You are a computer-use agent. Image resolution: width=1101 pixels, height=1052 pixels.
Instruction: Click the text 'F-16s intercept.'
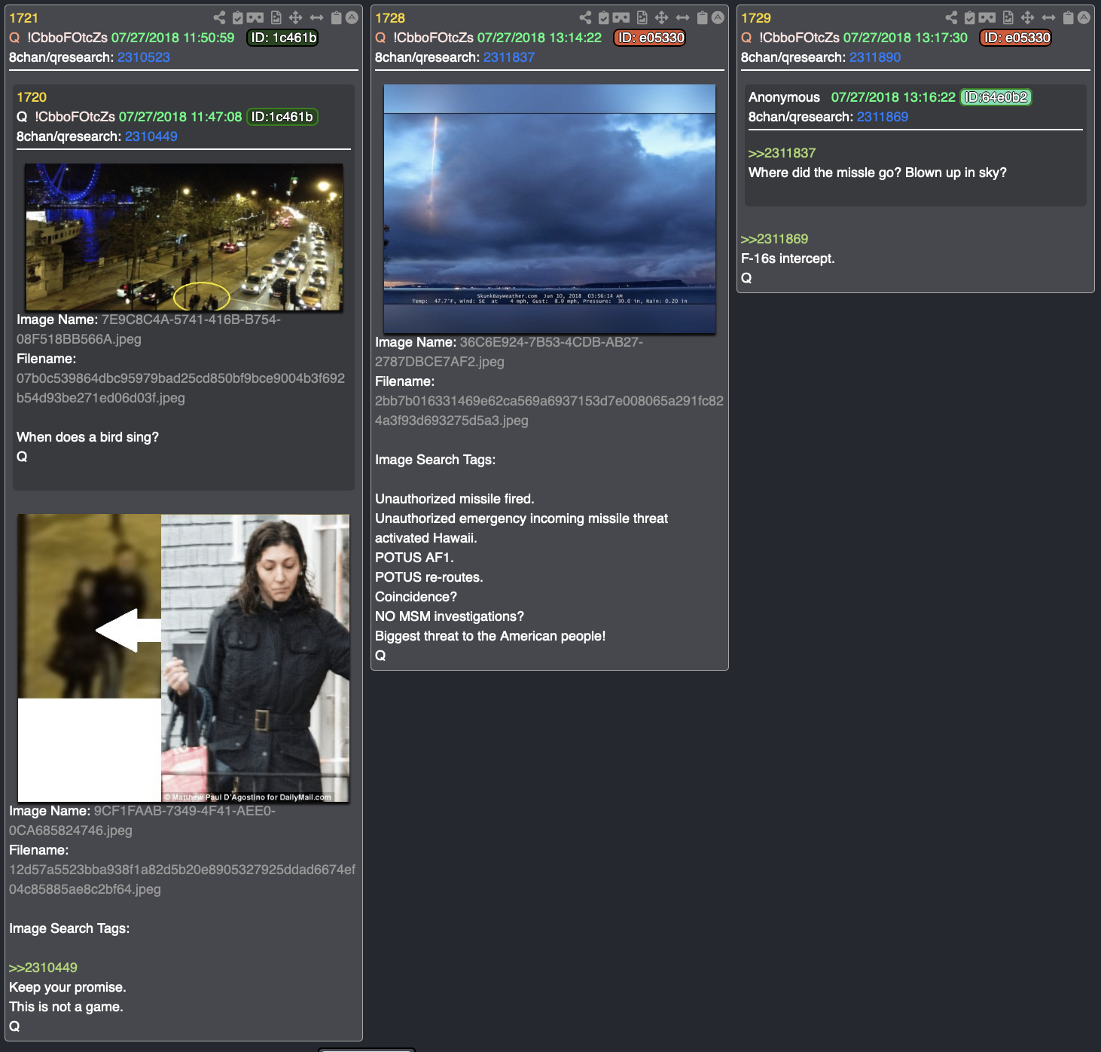[x=788, y=258]
